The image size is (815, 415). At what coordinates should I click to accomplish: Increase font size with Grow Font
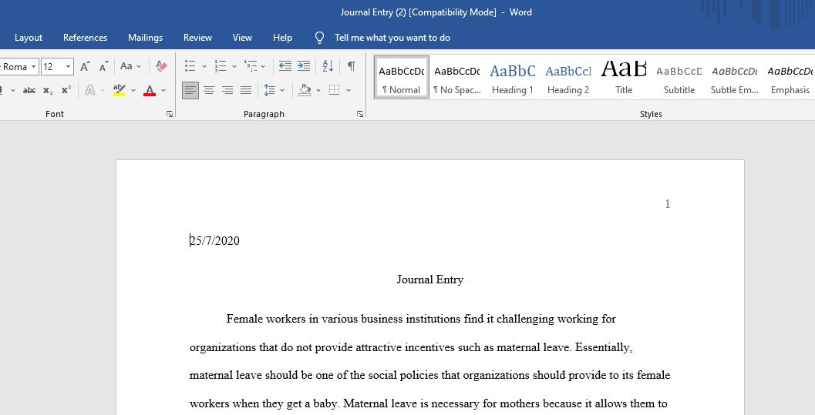(x=85, y=66)
